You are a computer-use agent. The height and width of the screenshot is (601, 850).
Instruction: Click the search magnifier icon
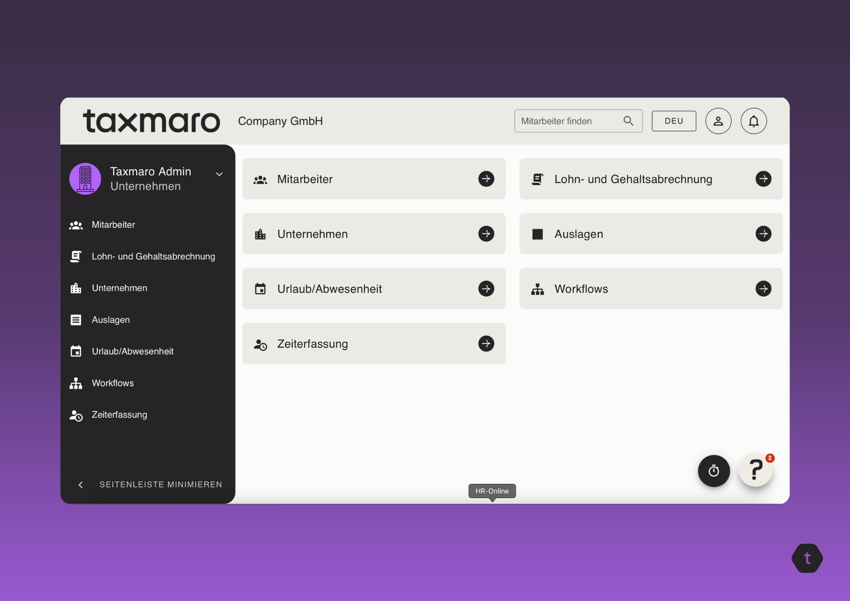[628, 121]
